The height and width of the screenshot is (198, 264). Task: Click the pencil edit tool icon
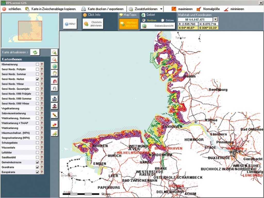point(54,133)
